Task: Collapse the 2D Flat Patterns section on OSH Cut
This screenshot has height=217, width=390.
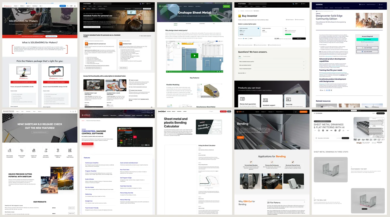Action: 305,202
